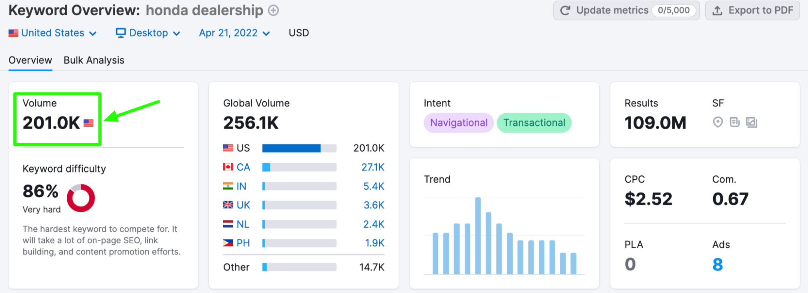Click the PLA value 0

630,264
